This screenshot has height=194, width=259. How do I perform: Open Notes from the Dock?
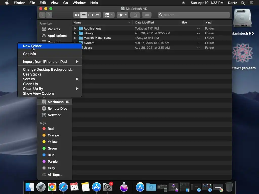(85, 187)
